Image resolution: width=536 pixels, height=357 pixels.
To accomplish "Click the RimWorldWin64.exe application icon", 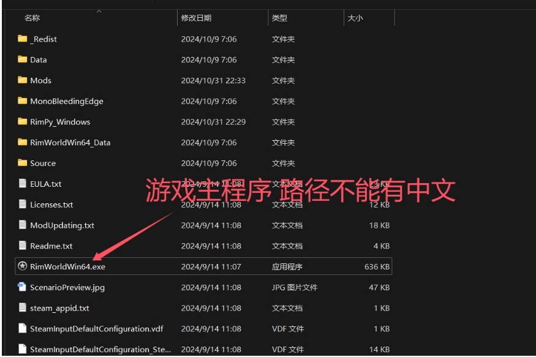I will (22, 266).
